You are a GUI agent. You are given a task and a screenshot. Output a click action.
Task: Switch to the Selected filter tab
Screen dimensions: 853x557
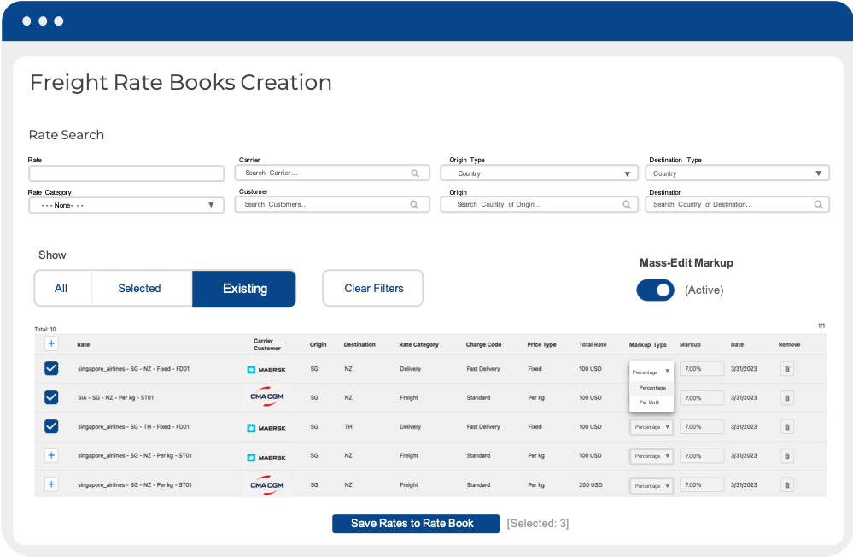139,289
